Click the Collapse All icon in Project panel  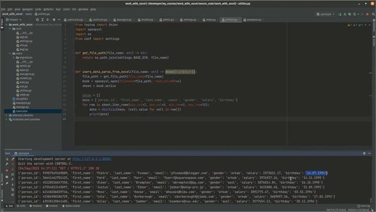click(x=48, y=19)
